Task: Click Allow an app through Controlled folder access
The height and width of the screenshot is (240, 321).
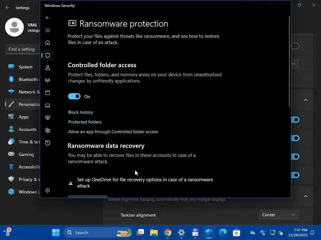Action: 113,132
